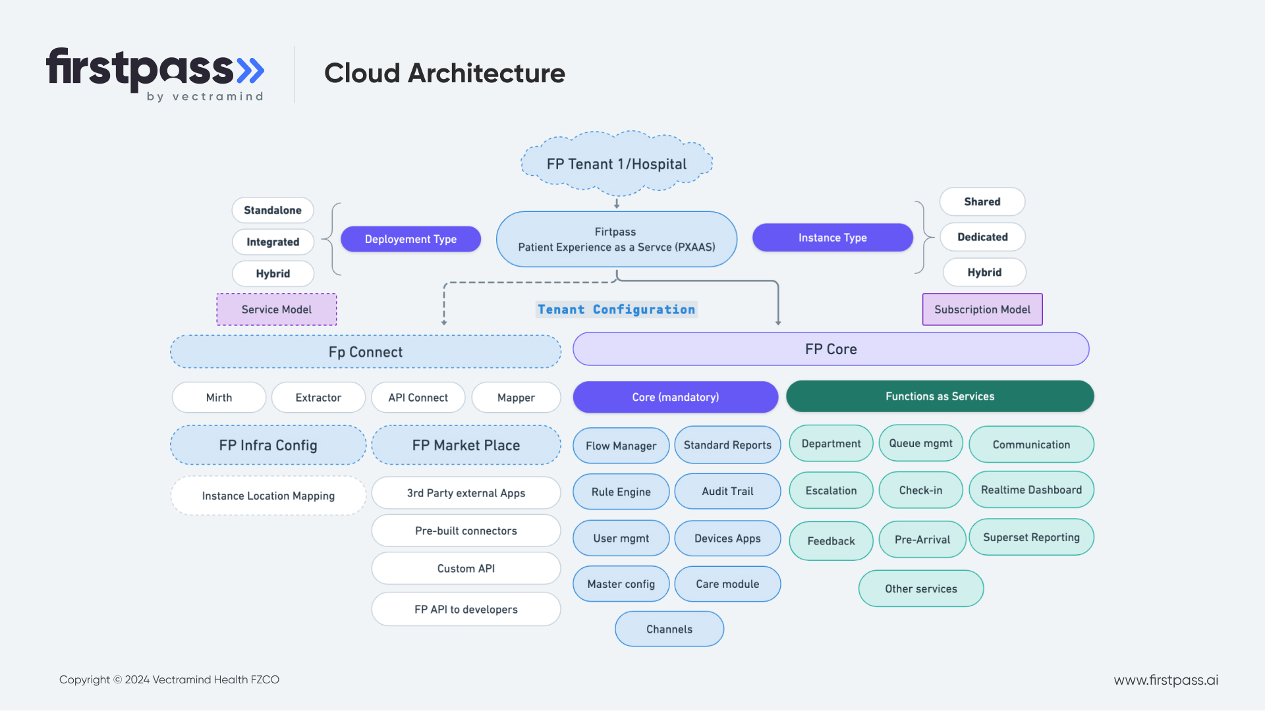Select the Core (mandatory) pill
Viewport: 1265px width, 711px height.
click(675, 397)
